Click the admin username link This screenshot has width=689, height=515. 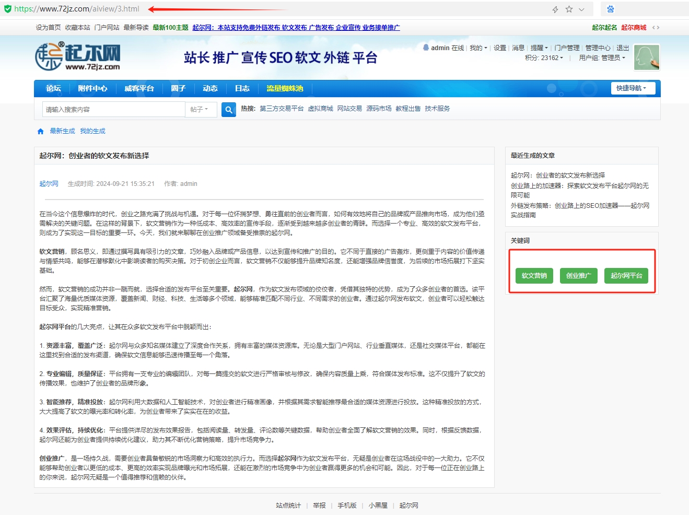(440, 48)
